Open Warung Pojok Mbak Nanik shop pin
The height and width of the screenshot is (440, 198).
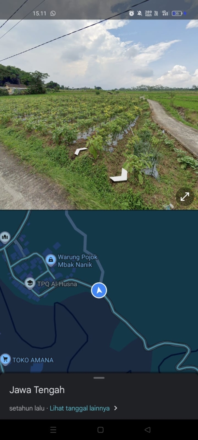coord(51,260)
